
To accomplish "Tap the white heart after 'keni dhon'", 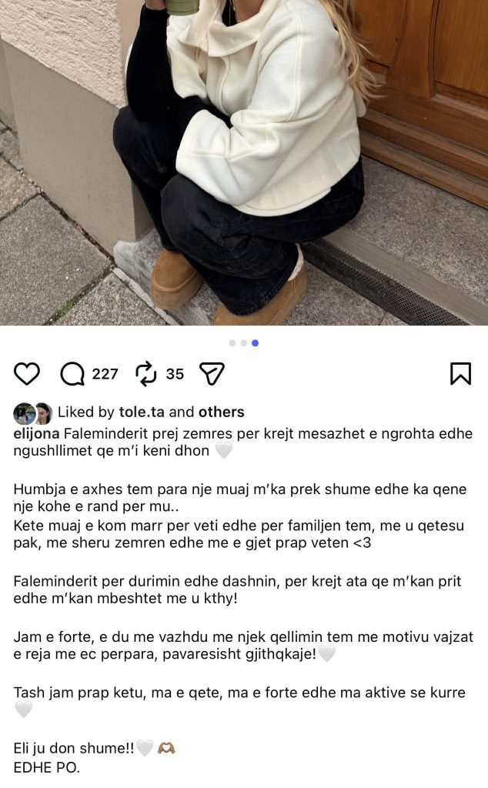I will tap(224, 451).
